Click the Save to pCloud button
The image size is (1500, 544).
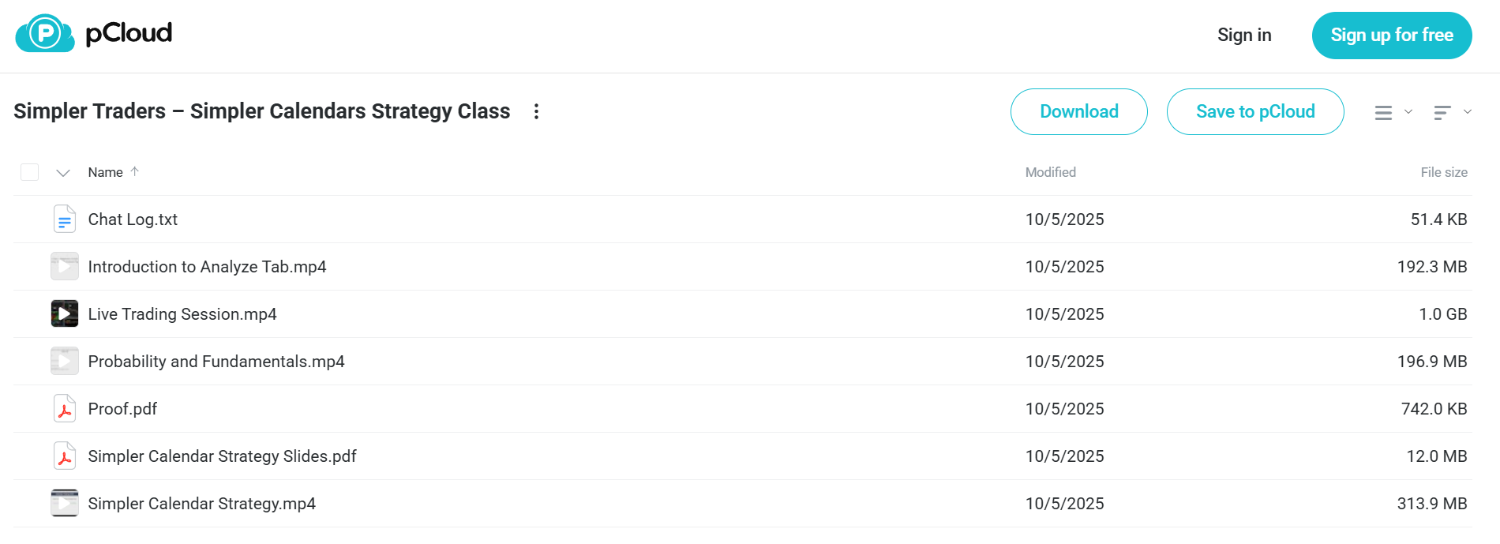[x=1255, y=111]
